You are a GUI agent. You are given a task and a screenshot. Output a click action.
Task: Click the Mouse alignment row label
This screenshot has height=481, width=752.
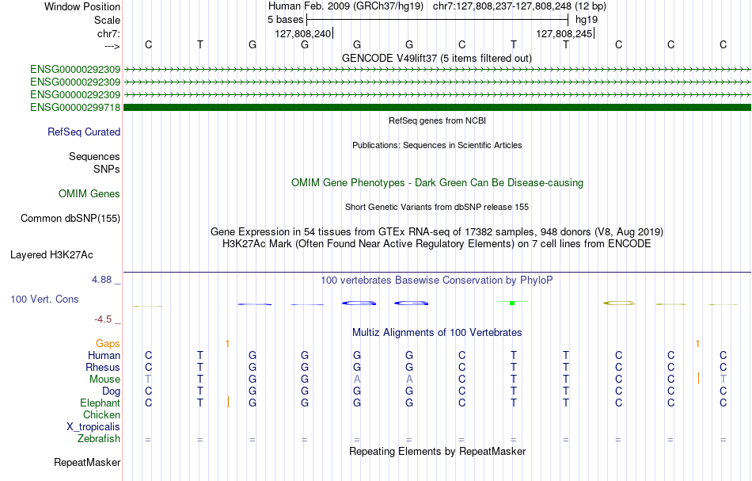tap(104, 380)
